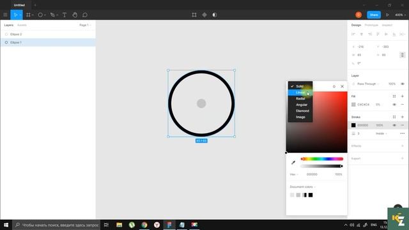Viewport: 409px width, 230px height.
Task: Click the orange user avatar
Action: tap(359, 15)
